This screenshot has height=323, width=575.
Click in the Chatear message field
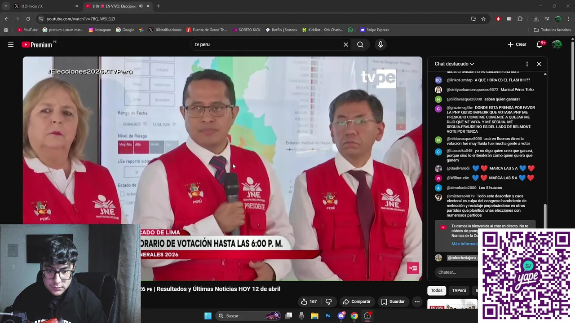(456, 272)
